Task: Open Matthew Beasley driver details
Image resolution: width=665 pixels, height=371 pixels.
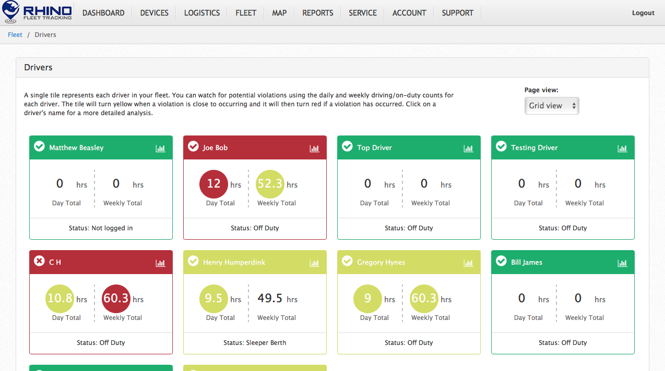Action: point(76,148)
